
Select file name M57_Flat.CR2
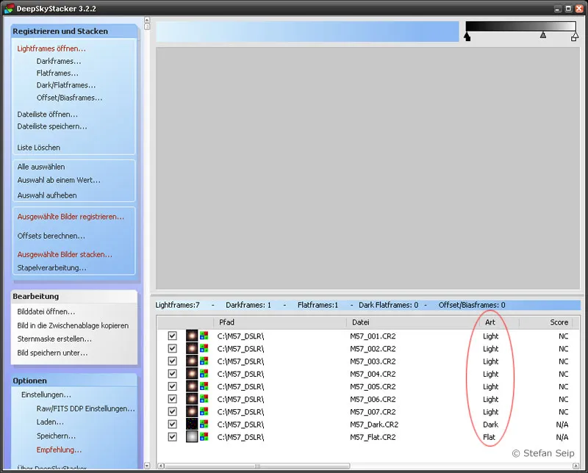[373, 437]
